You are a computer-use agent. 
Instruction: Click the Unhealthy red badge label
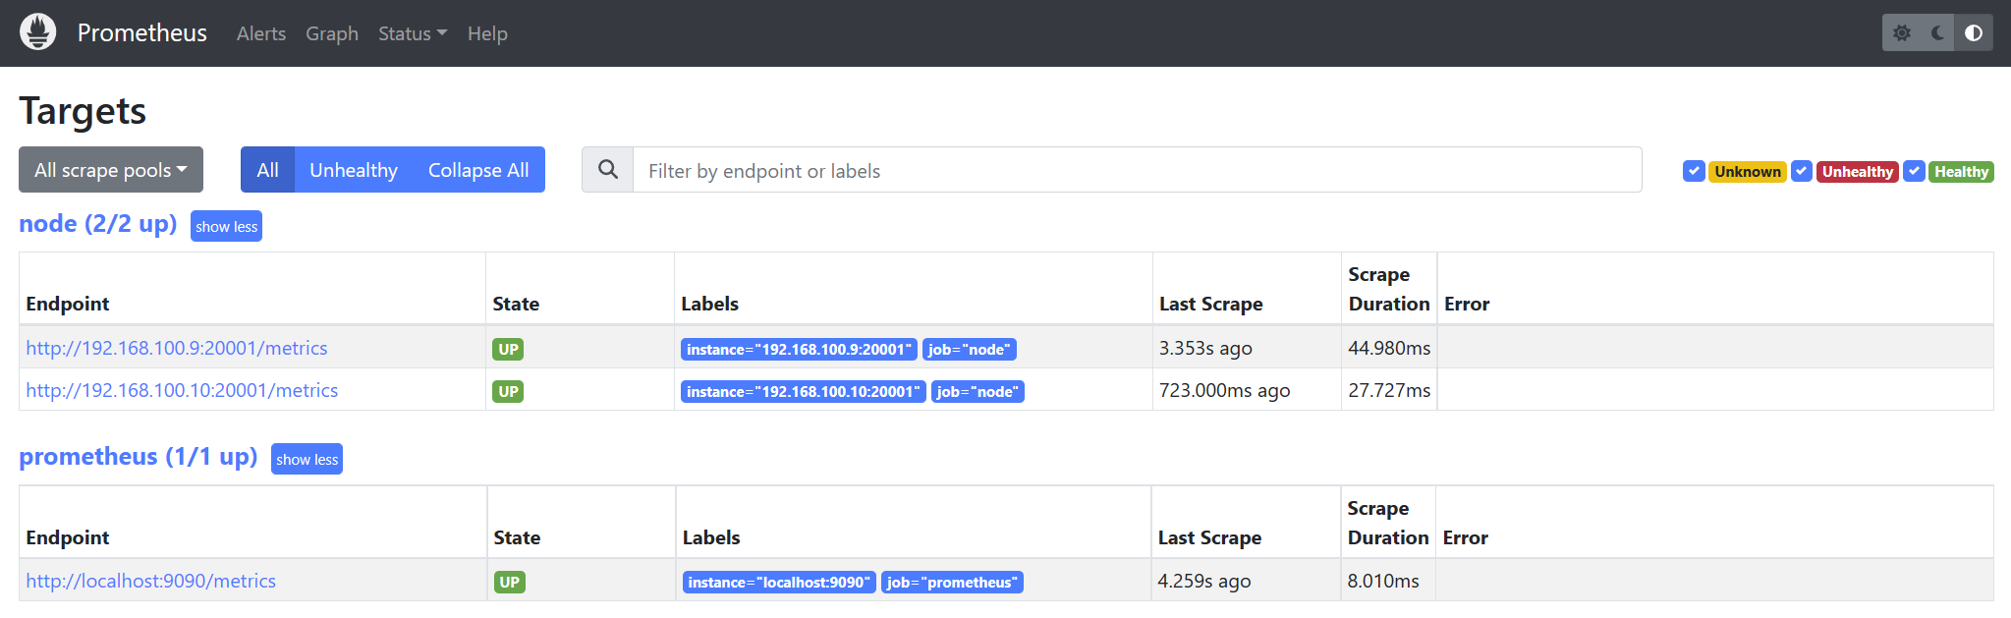(1857, 172)
